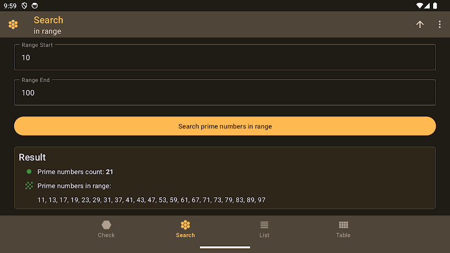Tap the battery icon in status bar

(x=435, y=6)
